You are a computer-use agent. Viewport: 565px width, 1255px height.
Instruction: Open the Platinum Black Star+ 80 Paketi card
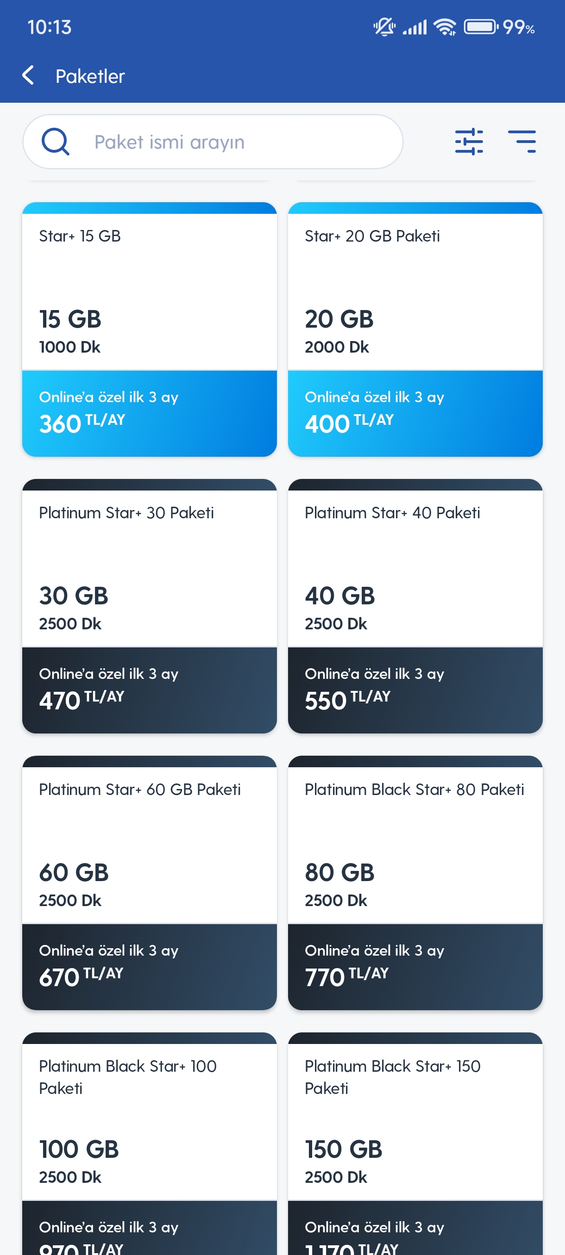point(415,883)
